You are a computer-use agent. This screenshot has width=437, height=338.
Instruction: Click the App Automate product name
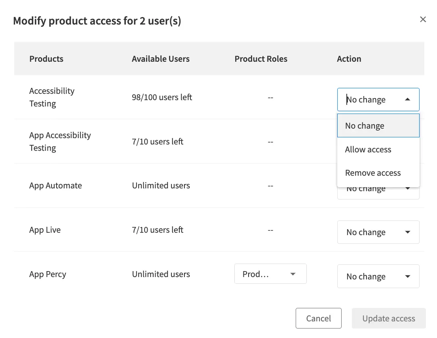[55, 186]
